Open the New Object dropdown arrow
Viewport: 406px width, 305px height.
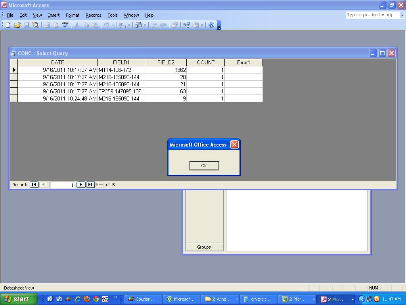coord(202,25)
